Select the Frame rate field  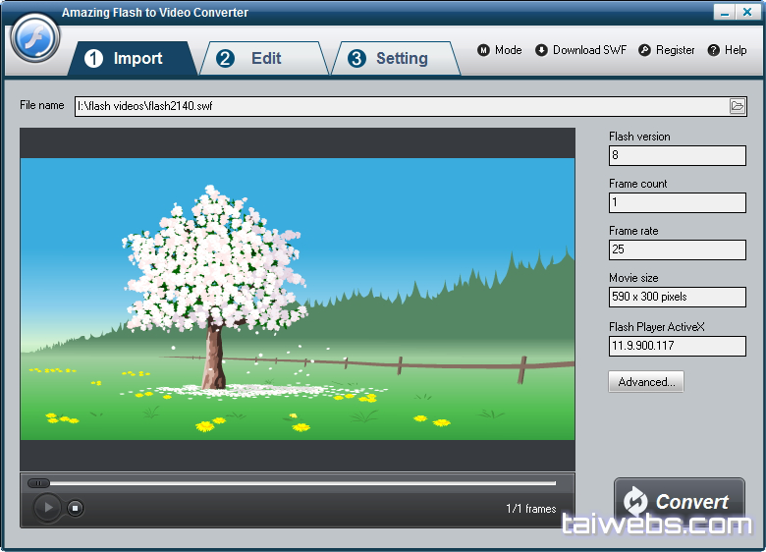pyautogui.click(x=677, y=249)
